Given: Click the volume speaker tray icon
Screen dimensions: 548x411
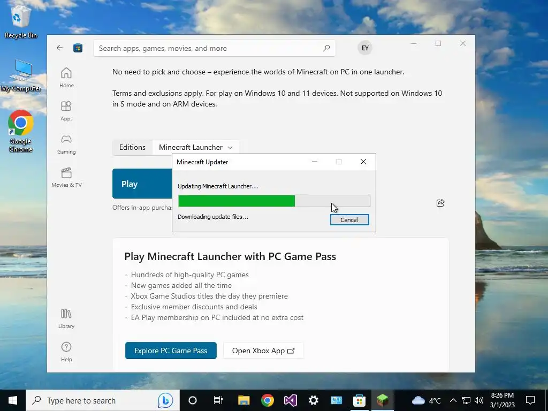Looking at the screenshot, I should coord(479,400).
